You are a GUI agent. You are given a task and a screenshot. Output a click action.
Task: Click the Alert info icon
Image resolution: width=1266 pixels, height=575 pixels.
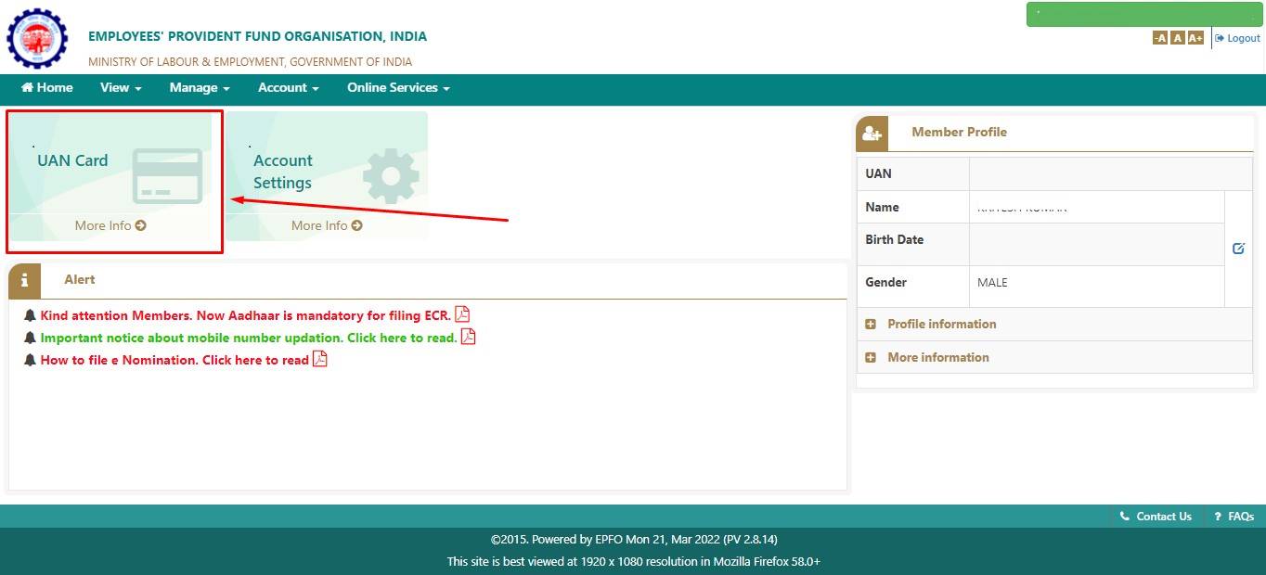click(x=24, y=279)
